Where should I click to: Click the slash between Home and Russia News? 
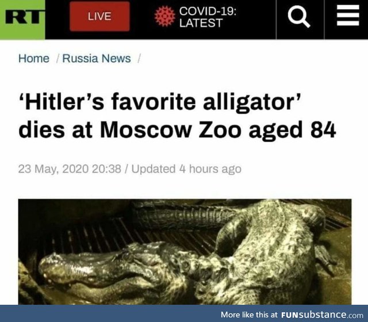point(57,59)
